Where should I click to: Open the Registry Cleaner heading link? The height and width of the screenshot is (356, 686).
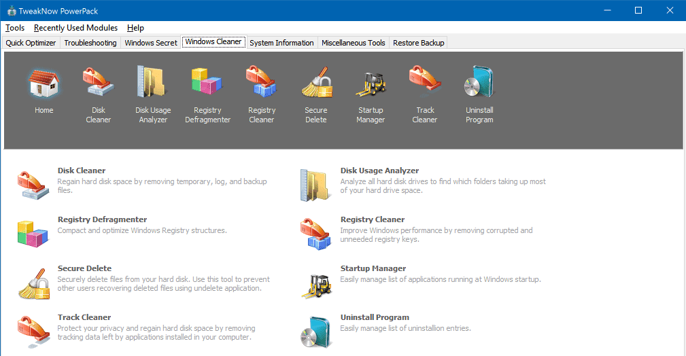(373, 219)
